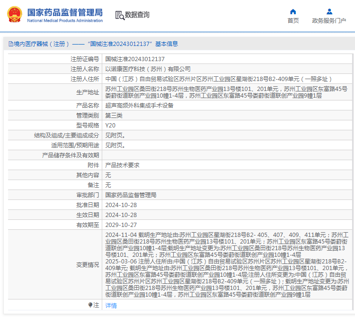Click the 其他内容 label
Image resolution: width=355 pixels, height=317 pixels.
(88, 175)
